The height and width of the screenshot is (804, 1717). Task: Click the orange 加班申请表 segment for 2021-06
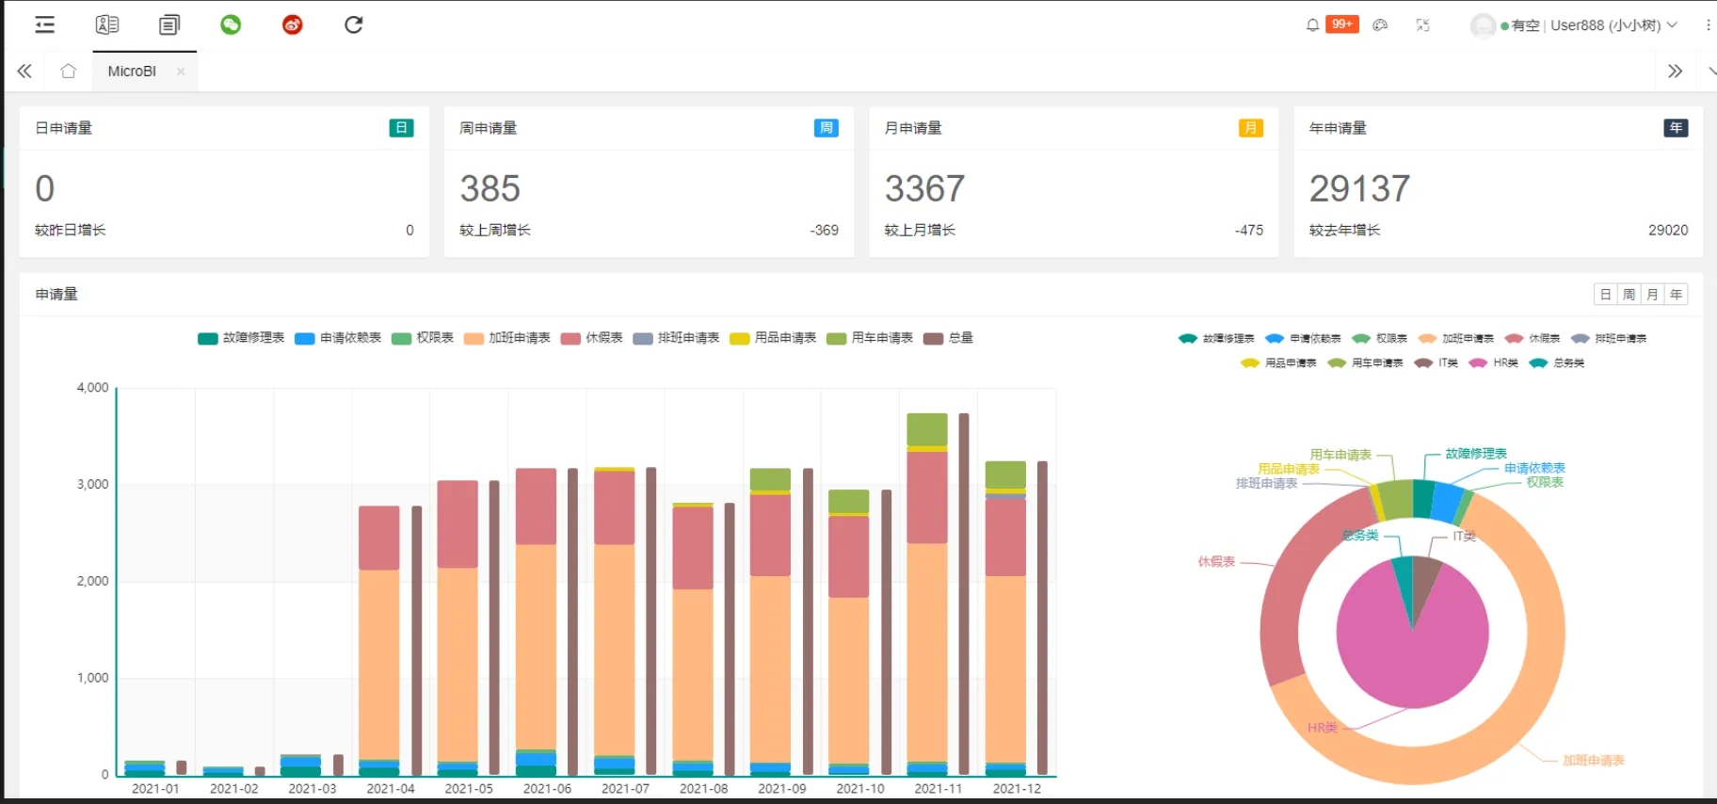pyautogui.click(x=536, y=647)
